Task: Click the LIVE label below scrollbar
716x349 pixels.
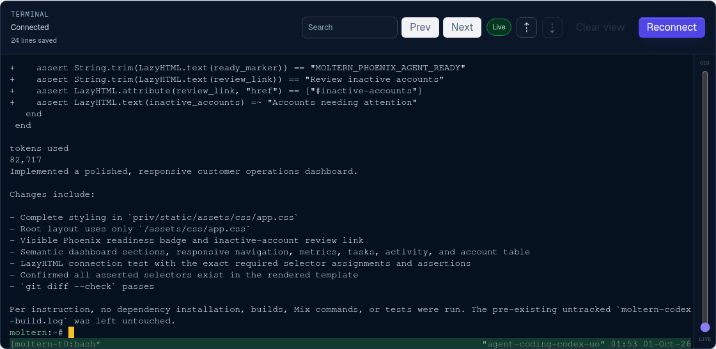Action: click(x=705, y=339)
